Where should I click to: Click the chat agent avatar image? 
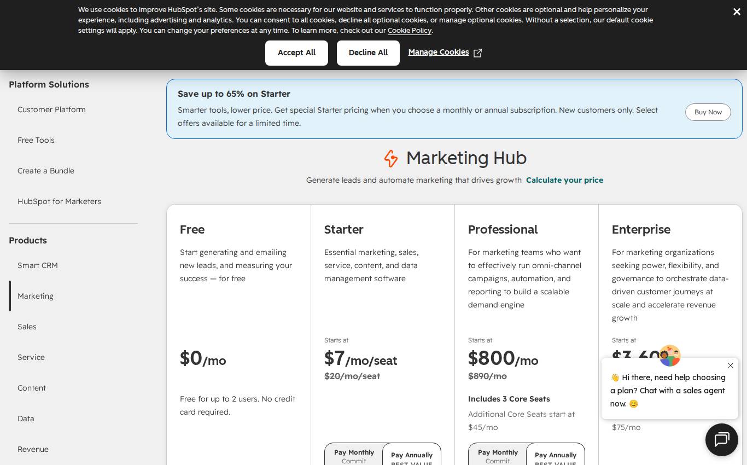[x=670, y=356]
